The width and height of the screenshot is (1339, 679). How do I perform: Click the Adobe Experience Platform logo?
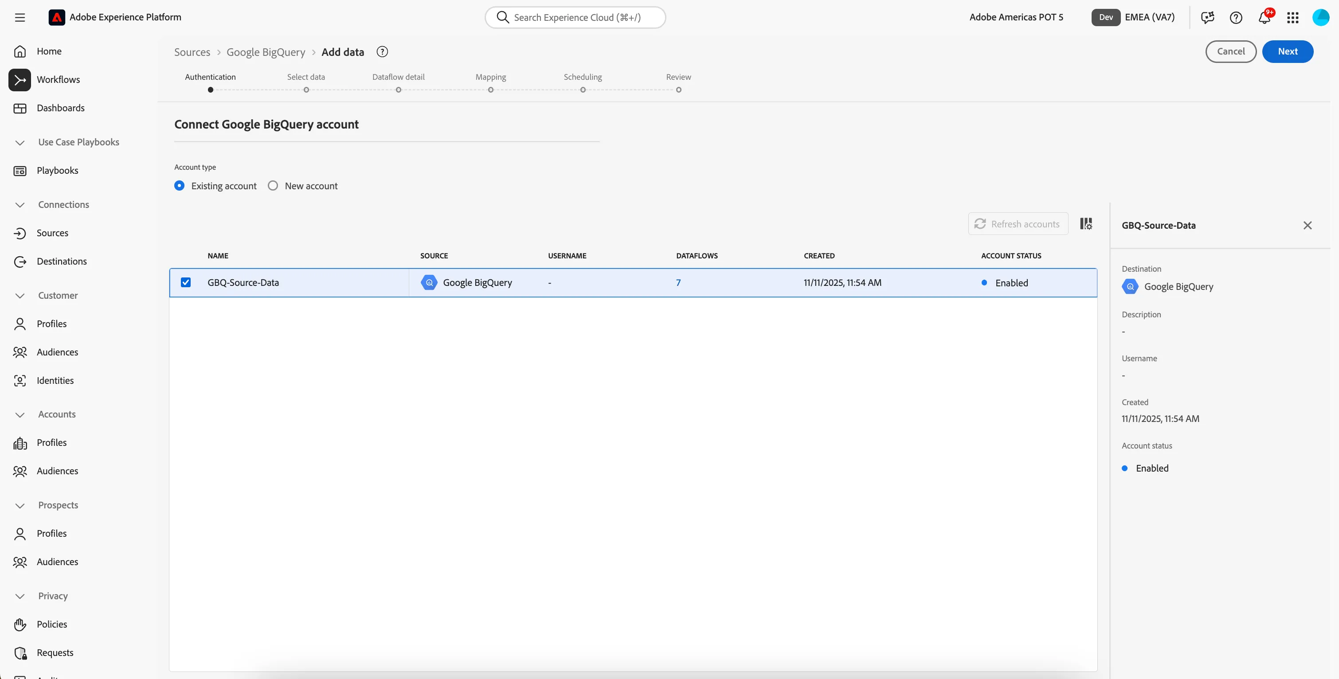pyautogui.click(x=57, y=17)
